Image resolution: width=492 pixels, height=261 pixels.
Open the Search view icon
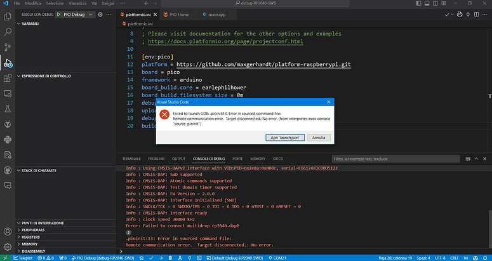coord(8,30)
